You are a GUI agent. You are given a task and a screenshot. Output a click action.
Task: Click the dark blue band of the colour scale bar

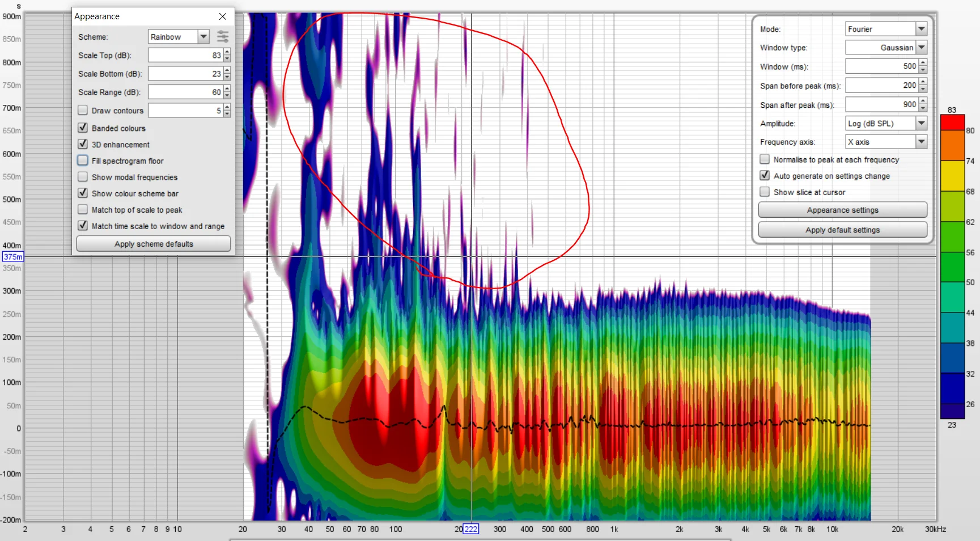[x=952, y=388]
